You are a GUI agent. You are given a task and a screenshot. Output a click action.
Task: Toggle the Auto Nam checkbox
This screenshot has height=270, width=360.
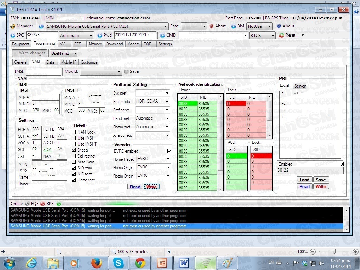tap(74, 162)
